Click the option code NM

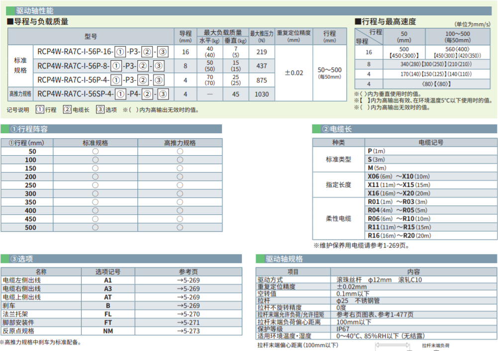(x=108, y=331)
